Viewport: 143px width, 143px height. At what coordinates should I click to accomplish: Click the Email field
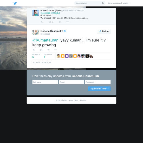point(71,82)
